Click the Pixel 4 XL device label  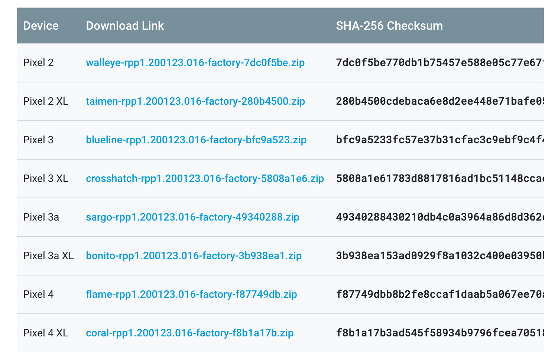[x=46, y=333]
